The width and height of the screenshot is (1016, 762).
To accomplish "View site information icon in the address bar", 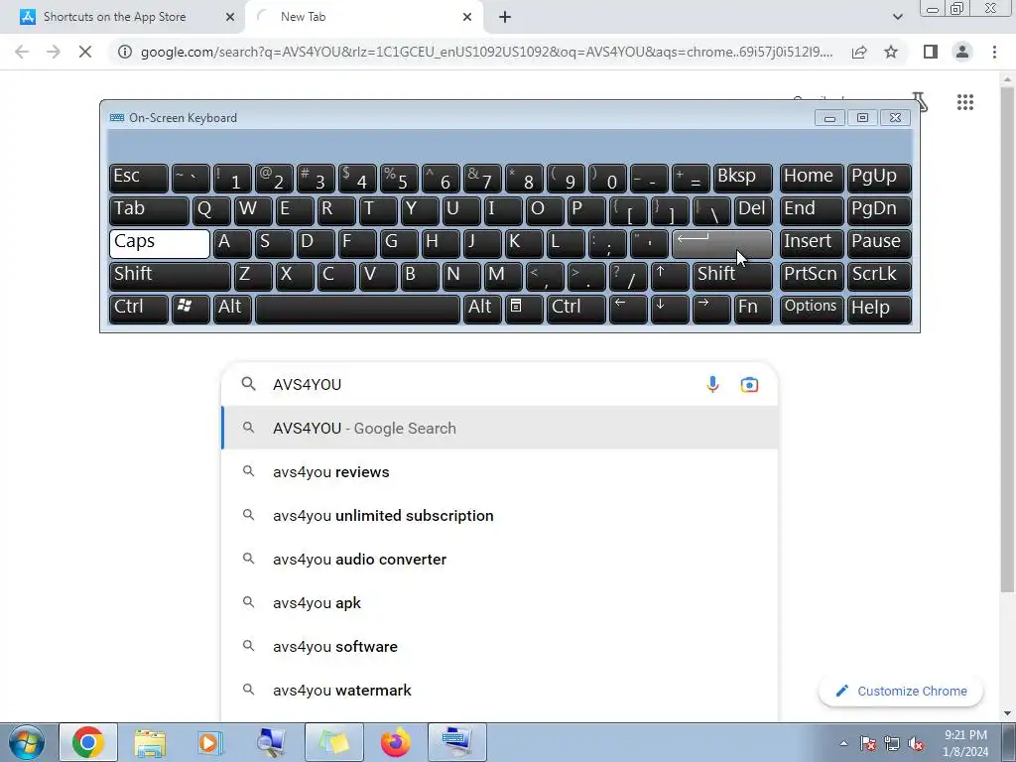I will click(125, 52).
